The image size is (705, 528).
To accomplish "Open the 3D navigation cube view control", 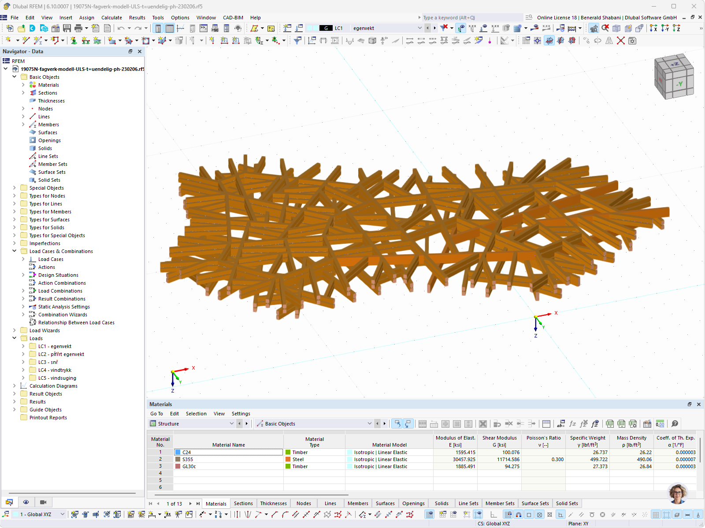I will pyautogui.click(x=674, y=76).
